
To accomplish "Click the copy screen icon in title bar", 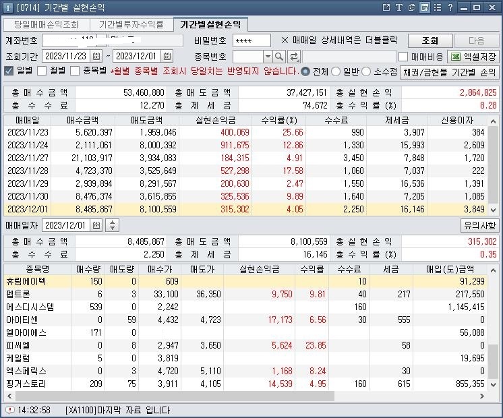I will click(411, 7).
